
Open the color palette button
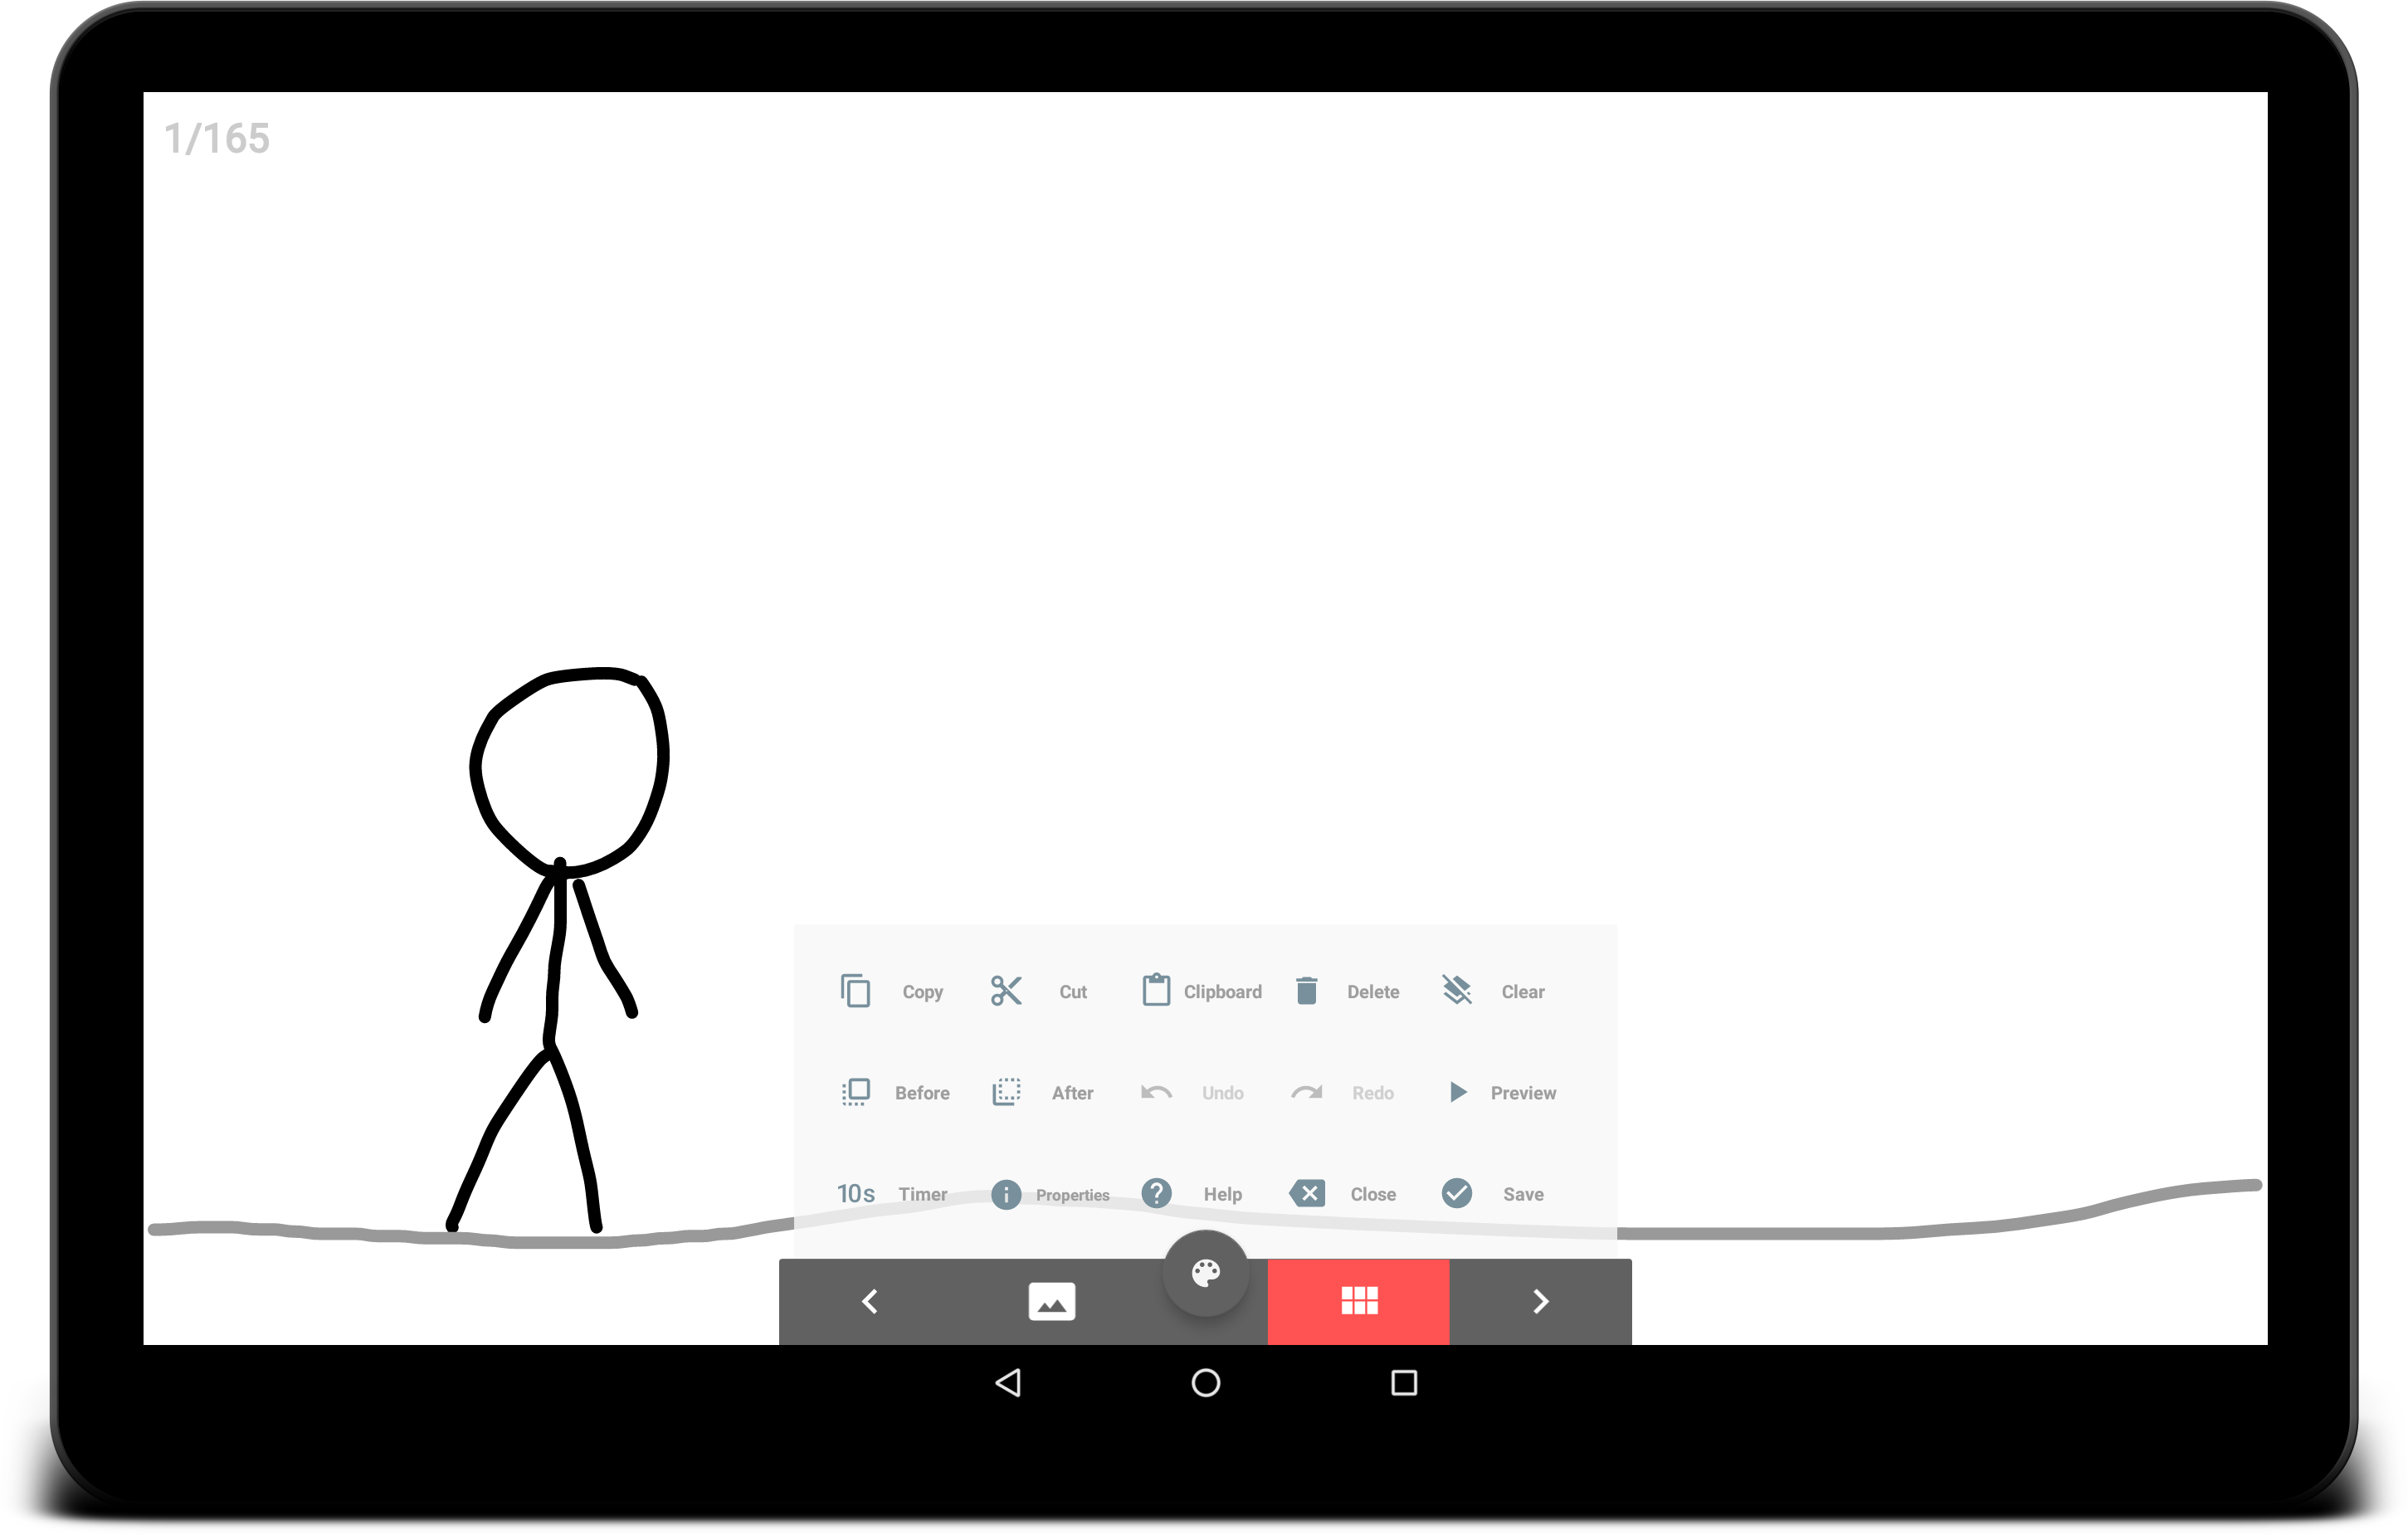[1206, 1273]
